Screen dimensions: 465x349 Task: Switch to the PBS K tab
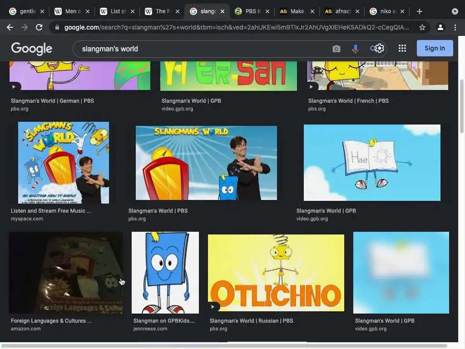[252, 11]
